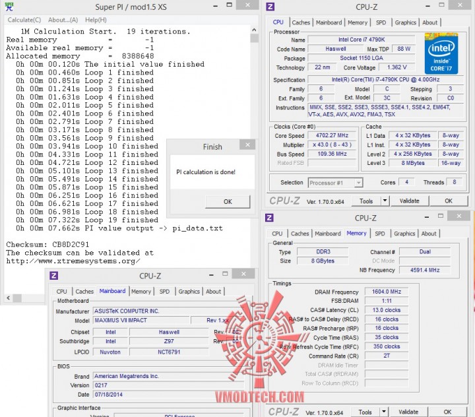Expand Tools dropdown arrow in Memory CPU-Z window
This screenshot has width=475, height=417.
384,412
